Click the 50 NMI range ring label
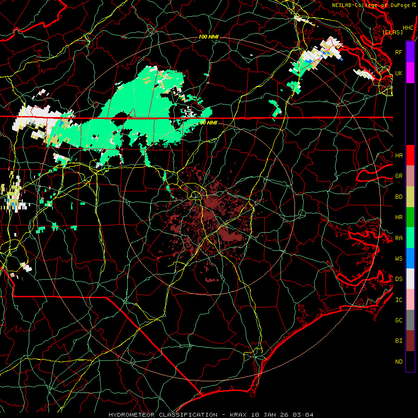The image size is (418, 418). coord(209,123)
